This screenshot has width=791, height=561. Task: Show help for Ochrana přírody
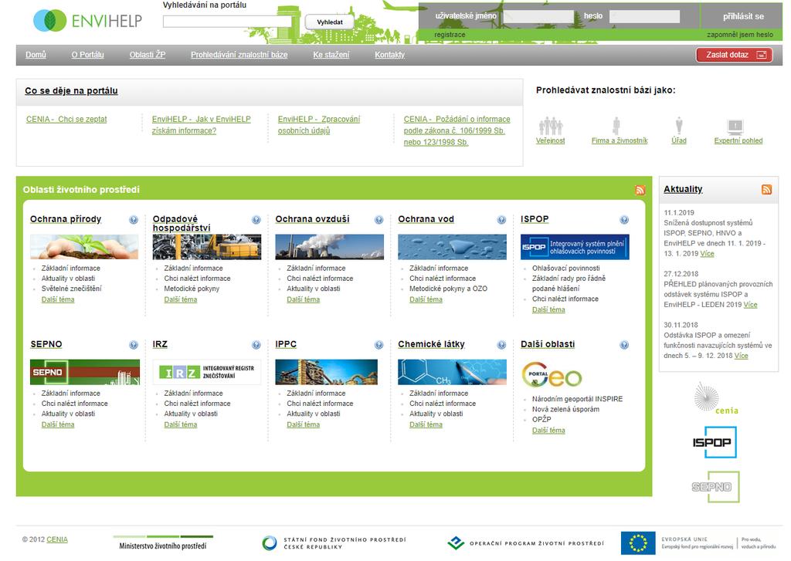[x=133, y=220]
